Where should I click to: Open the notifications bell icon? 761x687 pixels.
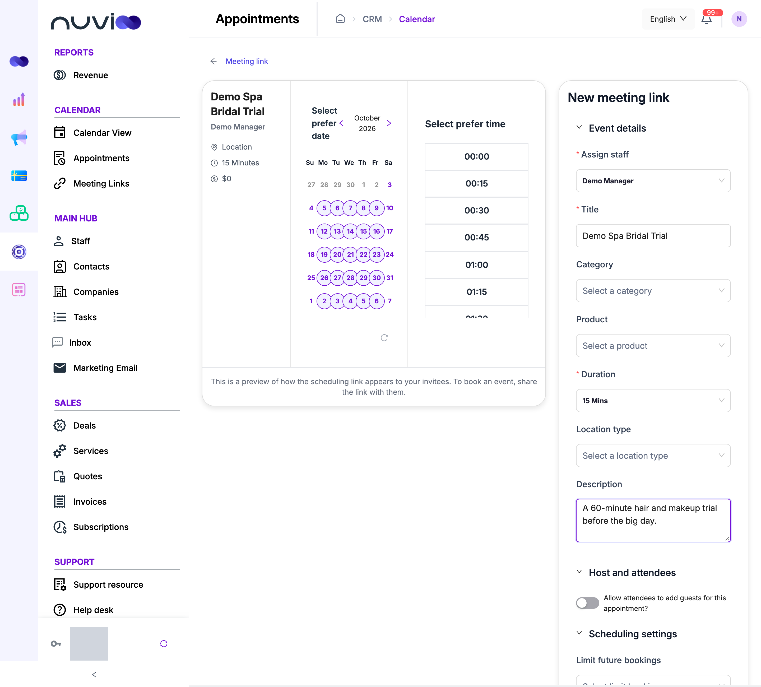[x=706, y=19]
